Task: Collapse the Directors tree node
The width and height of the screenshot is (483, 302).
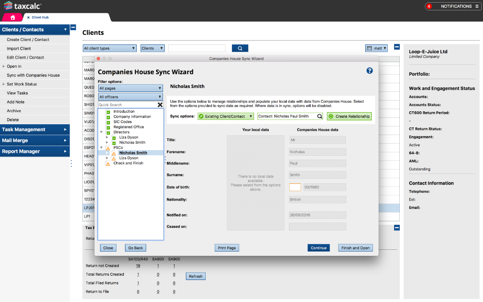Action: coord(102,132)
